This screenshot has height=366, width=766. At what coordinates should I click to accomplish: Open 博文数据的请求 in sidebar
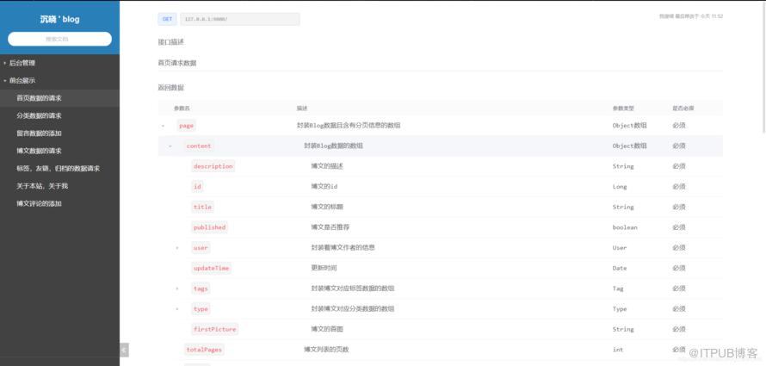point(59,151)
